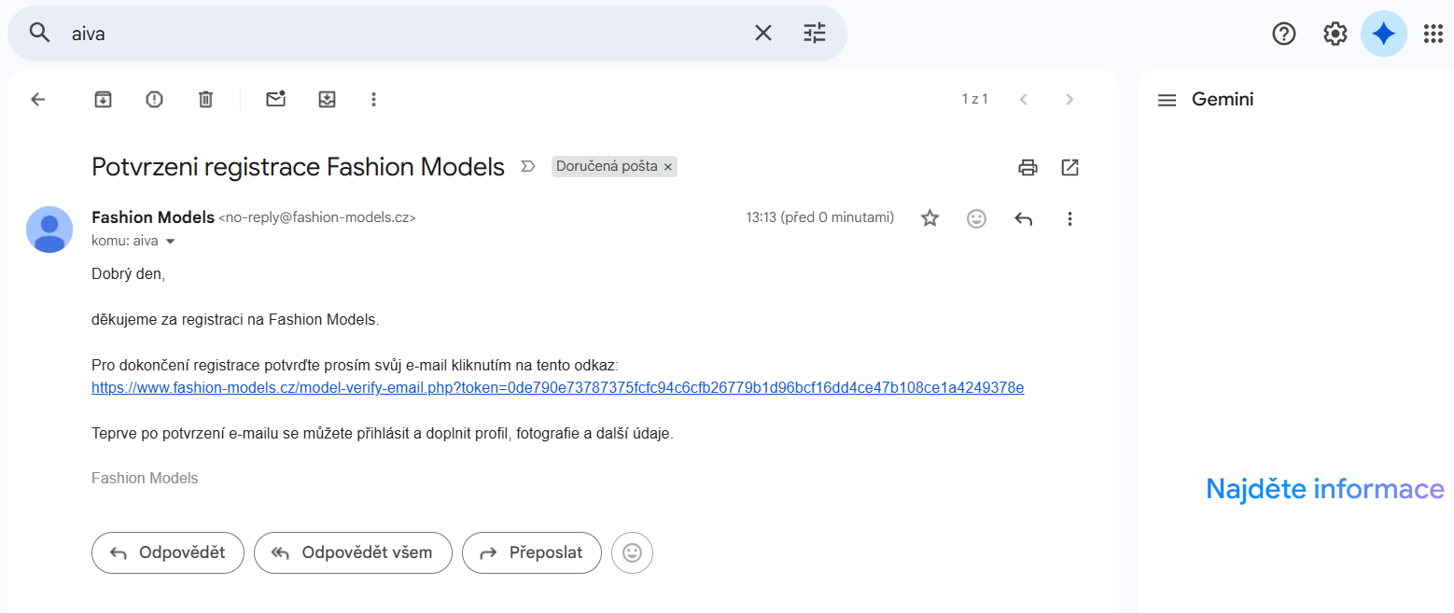The image size is (1454, 613).
Task: Mark the email as unread
Action: [x=275, y=99]
